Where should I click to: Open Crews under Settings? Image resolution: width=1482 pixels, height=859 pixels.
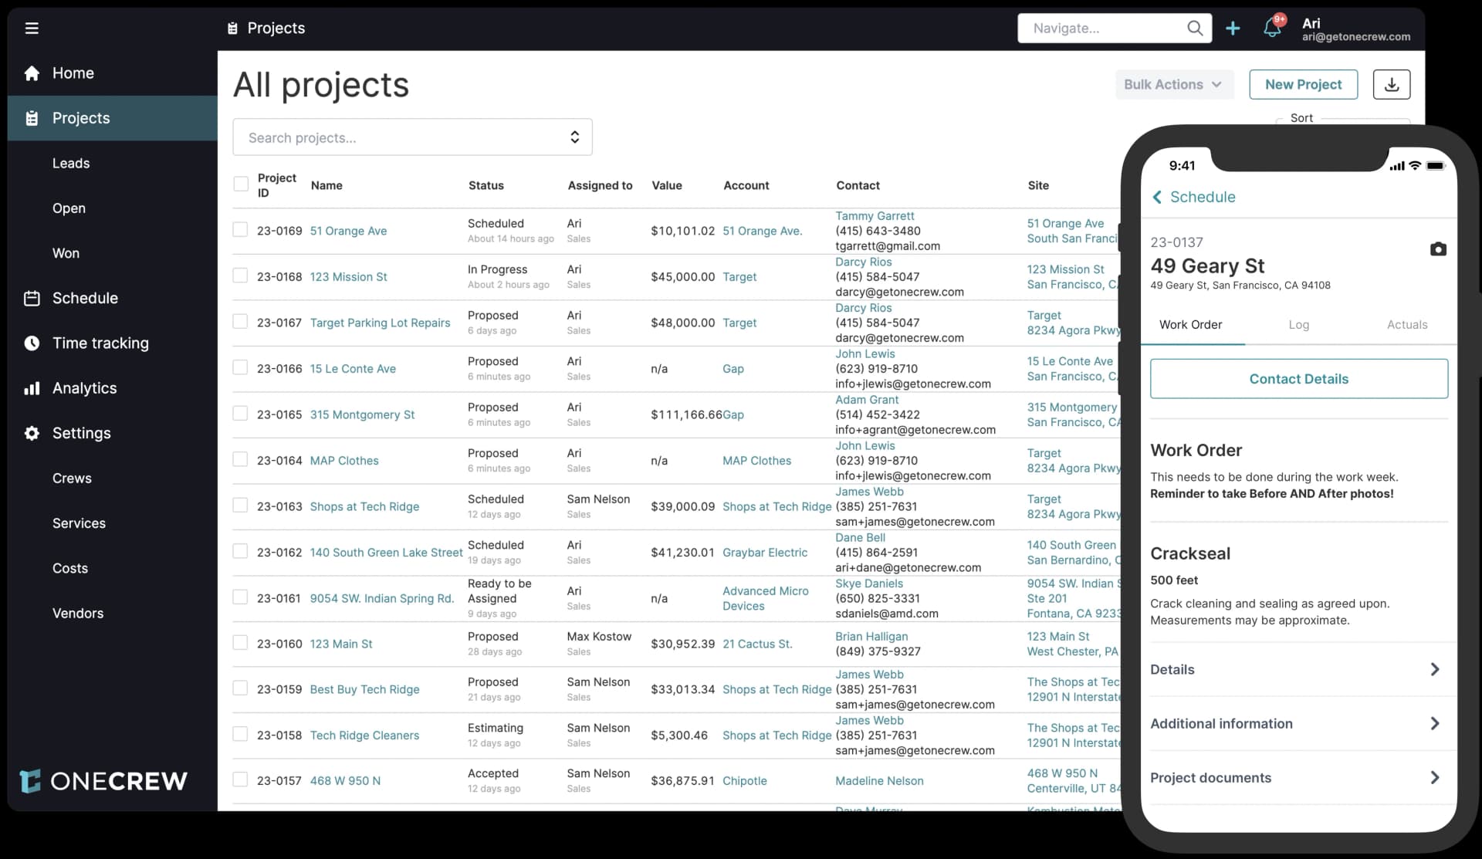point(72,479)
